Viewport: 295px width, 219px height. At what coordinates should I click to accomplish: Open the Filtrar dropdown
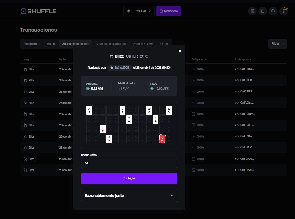pyautogui.click(x=278, y=44)
